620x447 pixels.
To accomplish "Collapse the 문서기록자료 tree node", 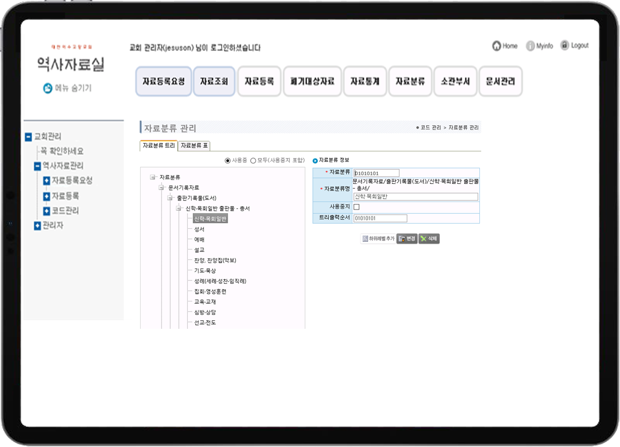I will [161, 188].
